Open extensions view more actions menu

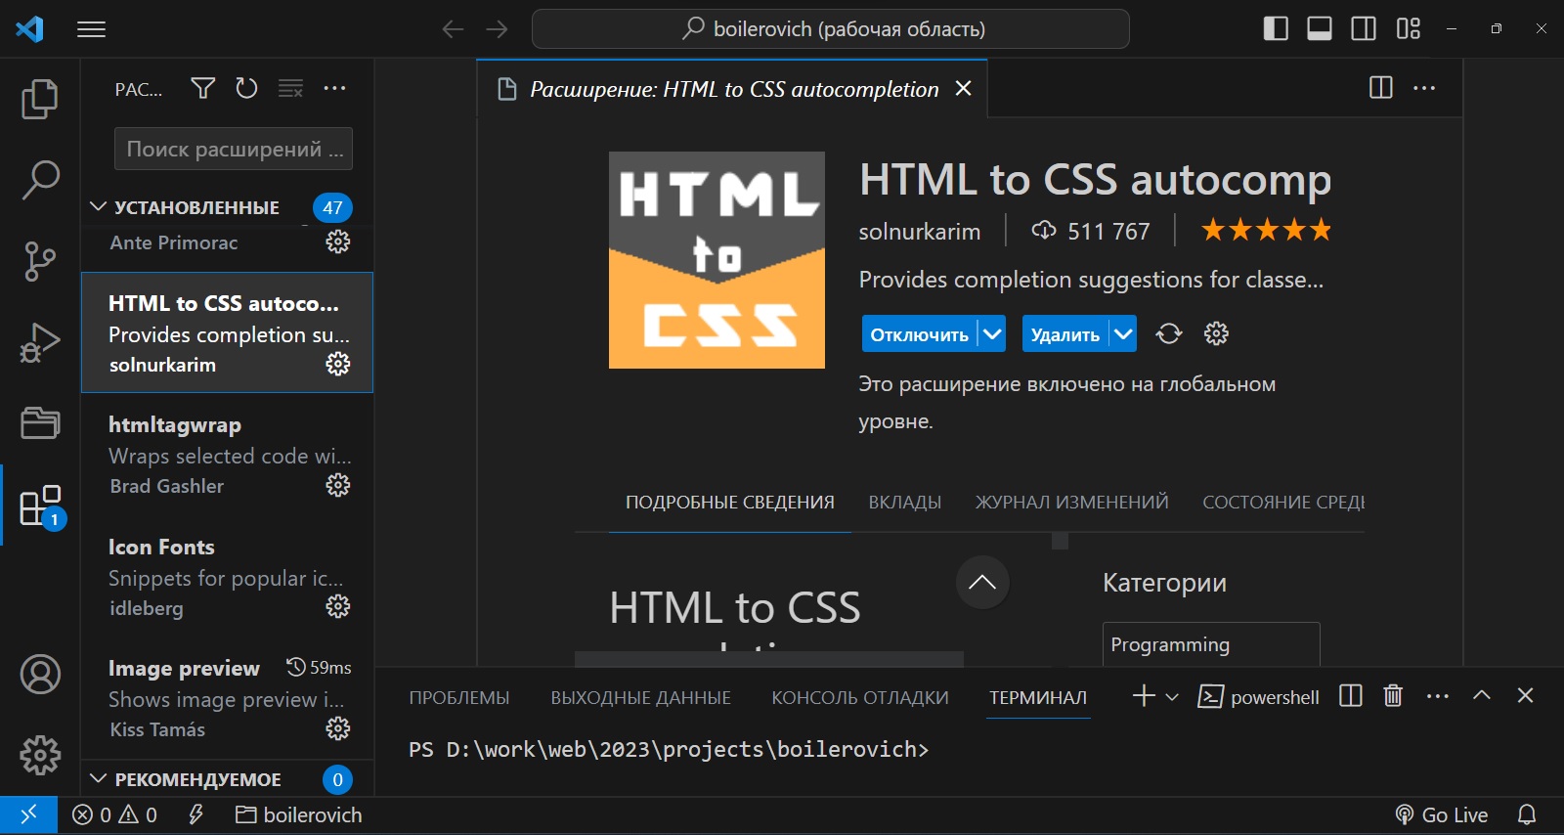click(x=334, y=89)
